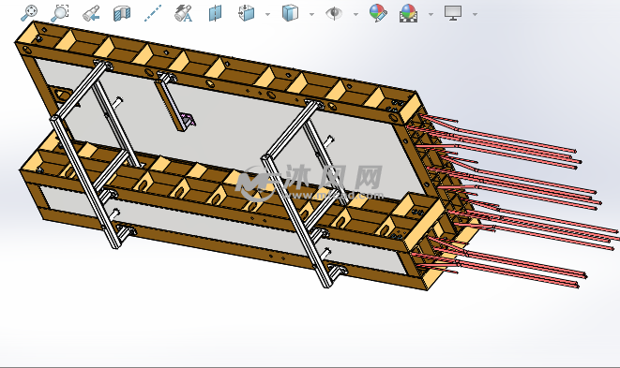Viewport: 620px width, 368px height.
Task: Click the Zoom to Fit icon
Action: point(29,13)
